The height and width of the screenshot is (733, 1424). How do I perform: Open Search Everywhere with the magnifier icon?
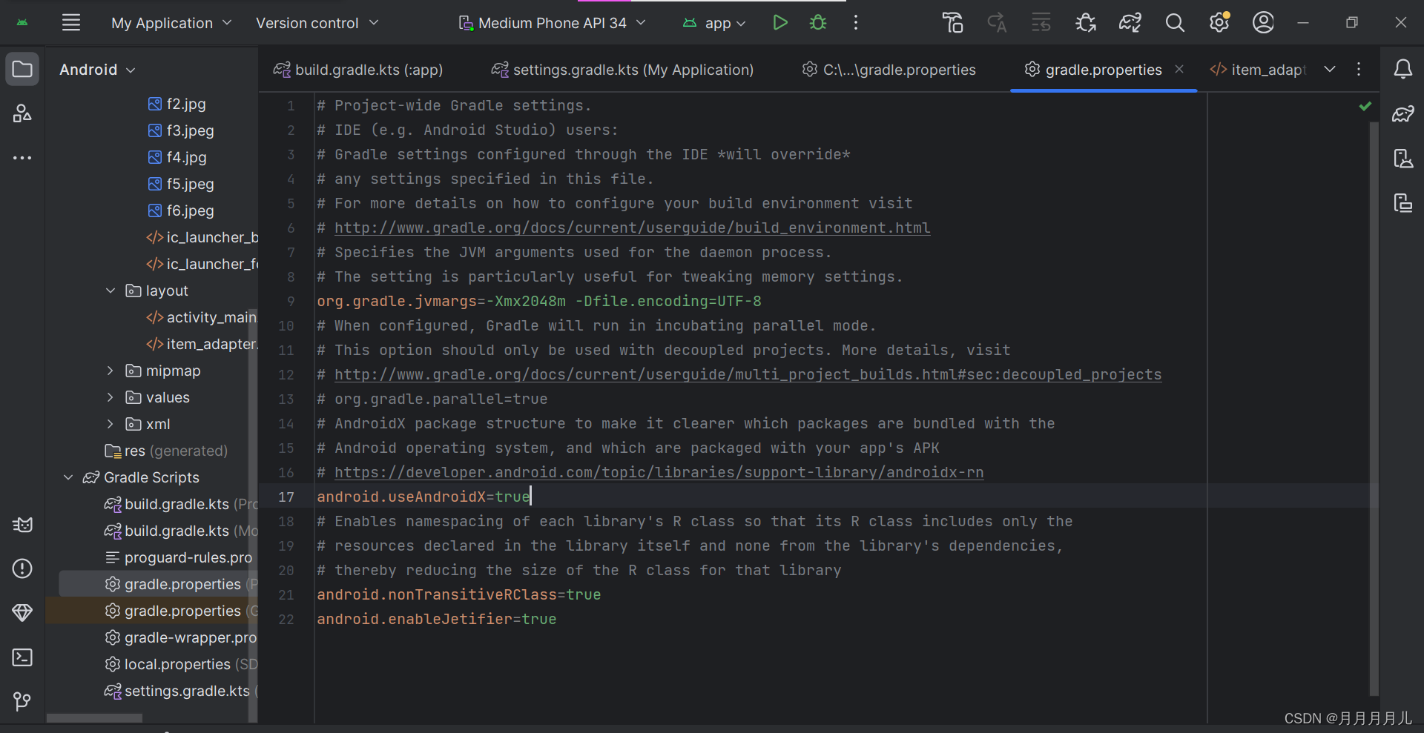click(1175, 22)
